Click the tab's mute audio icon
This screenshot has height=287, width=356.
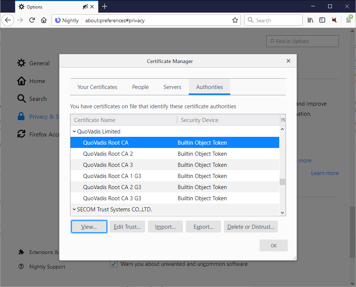(85, 7)
